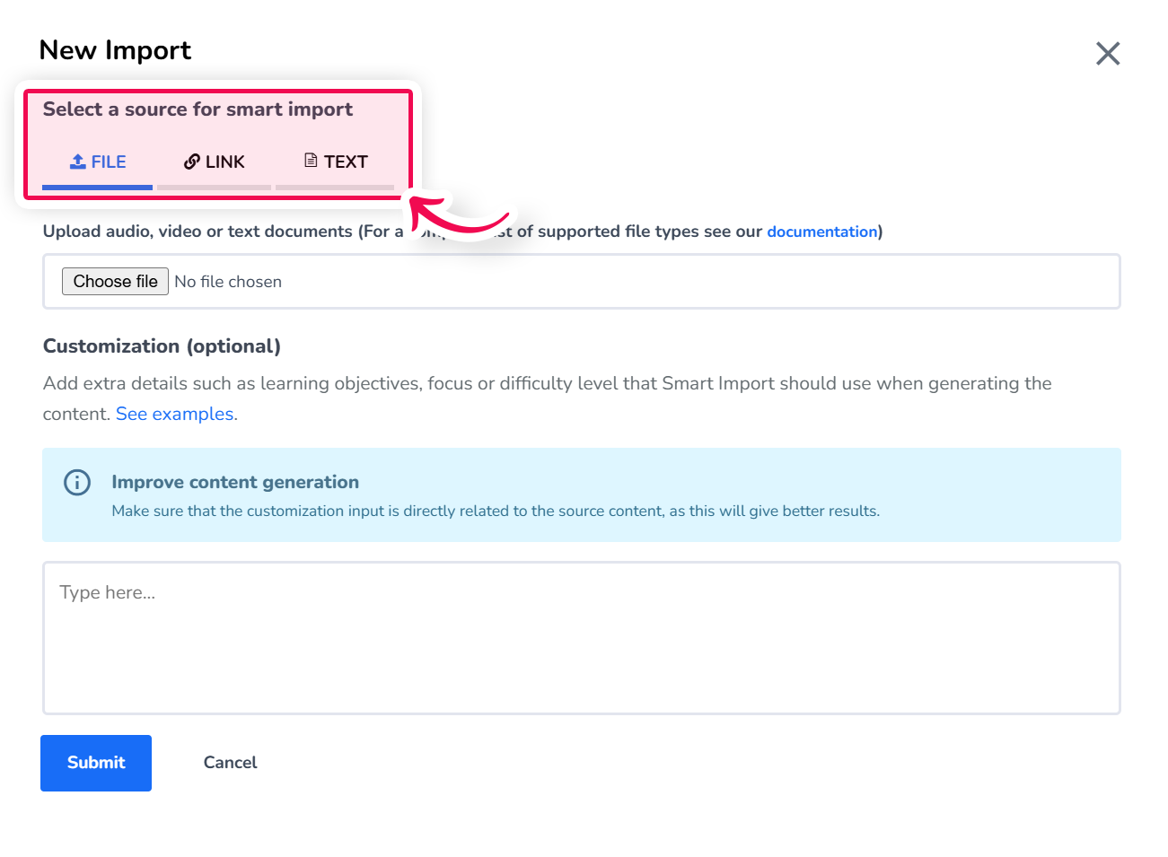Screen dimensions: 1168x857
Task: Click the Customization (optional) heading
Action: (162, 346)
